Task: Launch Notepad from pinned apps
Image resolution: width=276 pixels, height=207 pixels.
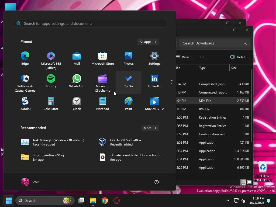Action: pos(103,104)
